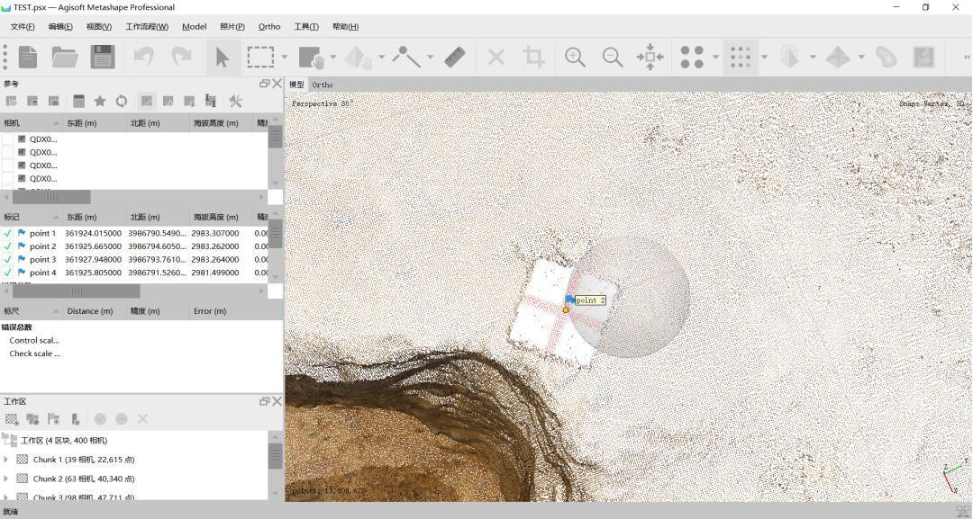973x519 pixels.
Task: Switch to the Ortho view tab
Action: 323,85
